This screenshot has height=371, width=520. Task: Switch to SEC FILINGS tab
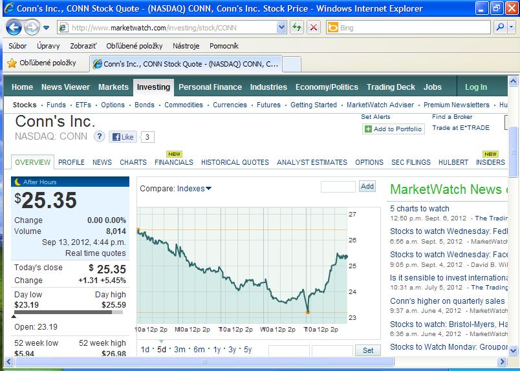[411, 162]
